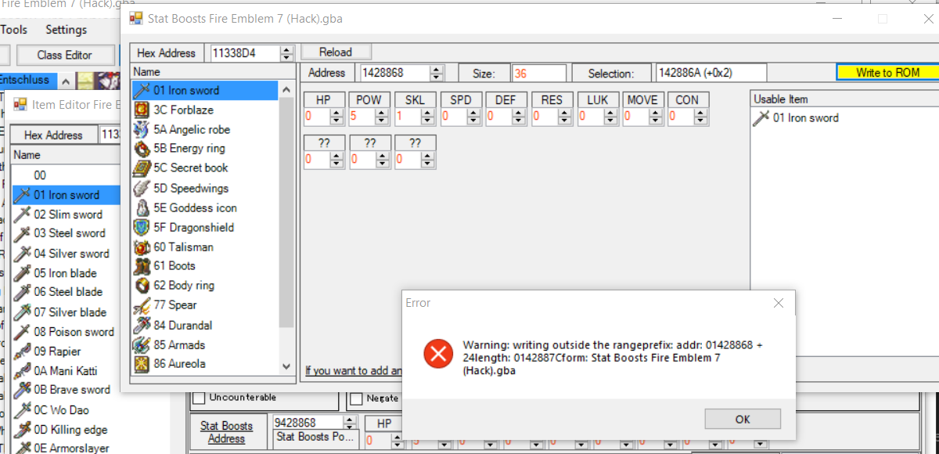Pick the Aureola tome icon
This screenshot has height=454, width=939.
pyautogui.click(x=142, y=364)
